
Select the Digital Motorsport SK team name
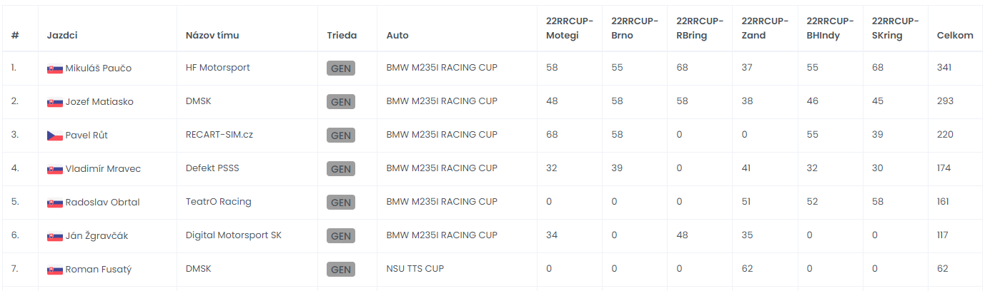[234, 235]
